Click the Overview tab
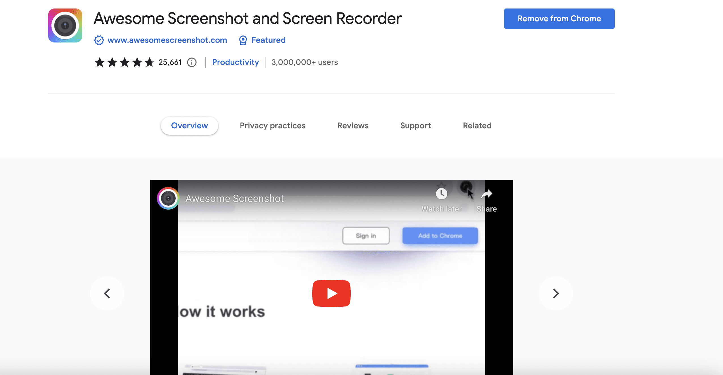 coord(189,125)
